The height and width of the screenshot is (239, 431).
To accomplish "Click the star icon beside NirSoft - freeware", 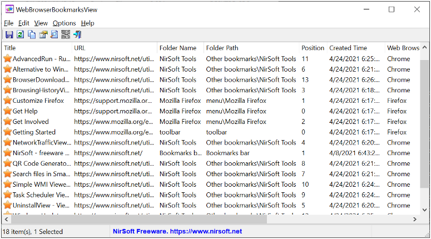I will click(7, 153).
